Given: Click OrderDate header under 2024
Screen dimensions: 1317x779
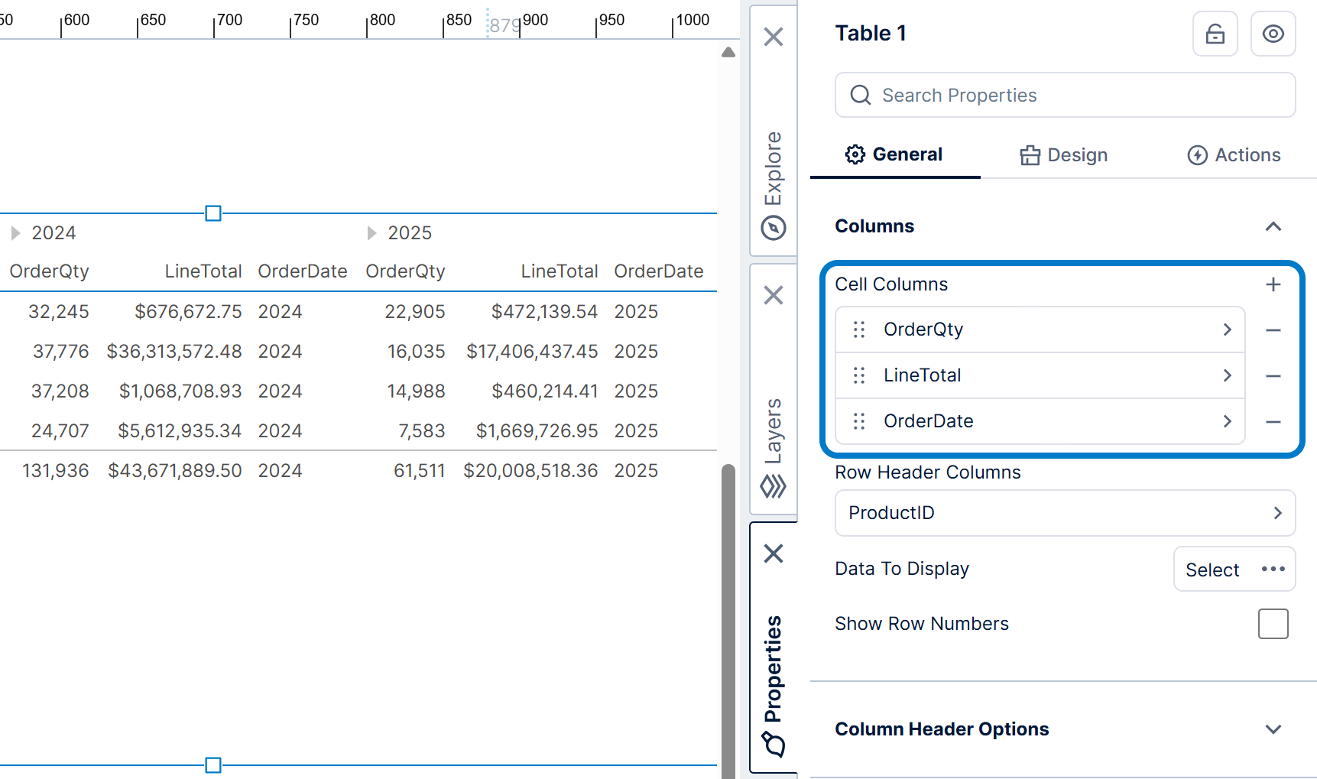Looking at the screenshot, I should coord(303,271).
